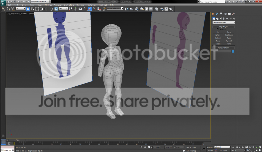Toggle the 3D Snaps button

click(85, 9)
